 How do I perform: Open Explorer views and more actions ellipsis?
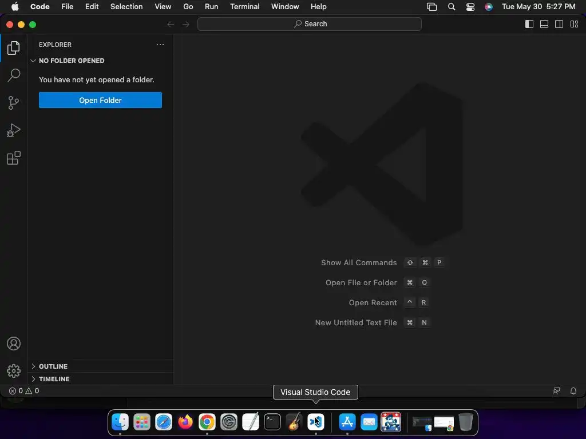(x=160, y=45)
